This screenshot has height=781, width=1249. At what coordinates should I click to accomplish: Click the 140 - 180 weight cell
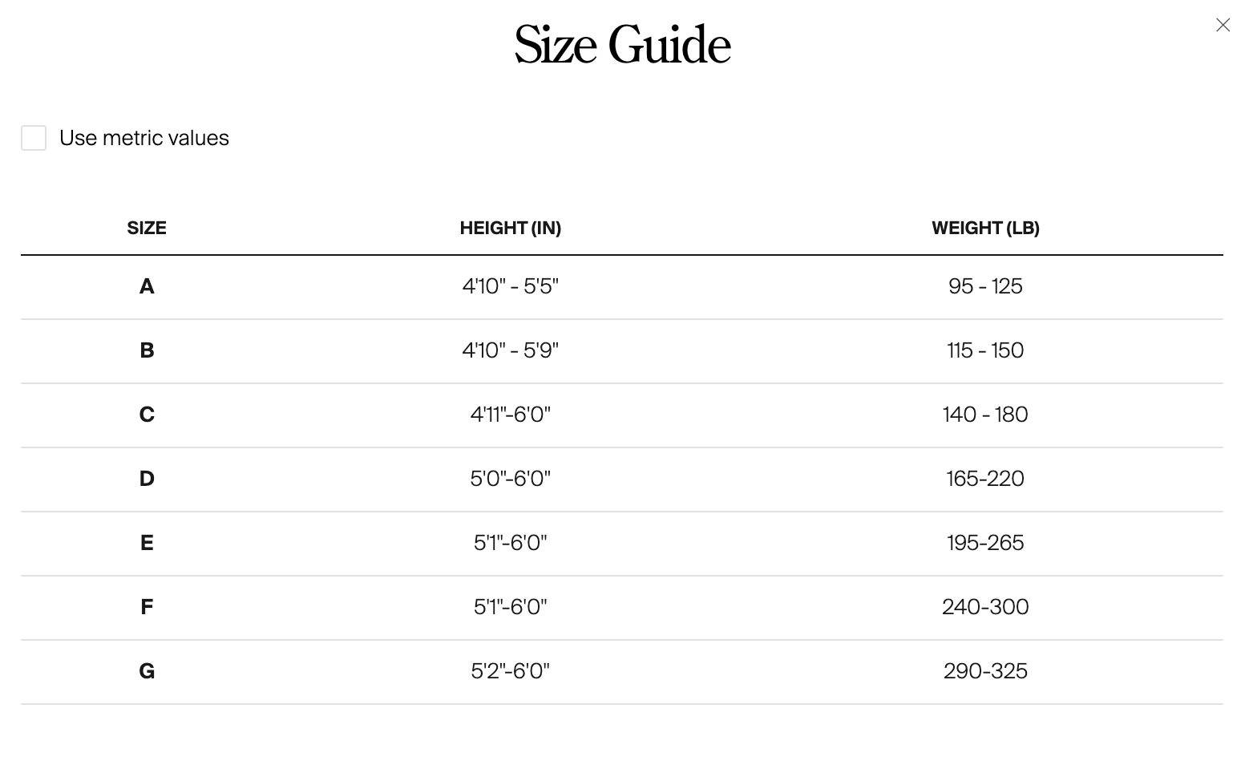[985, 415]
